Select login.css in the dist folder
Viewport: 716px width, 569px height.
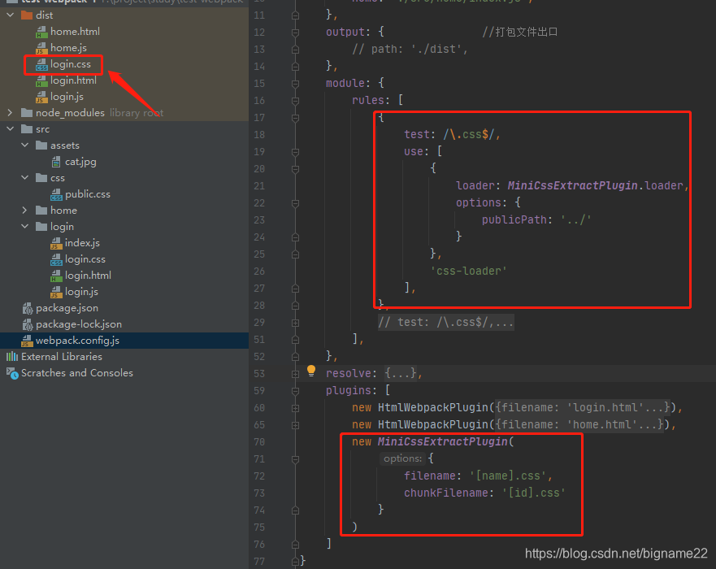click(x=71, y=64)
